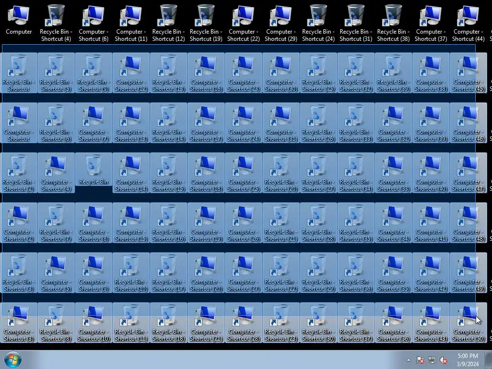Select Computer - Shortcut (3) icon
Image resolution: width=492 pixels, height=369 pixels.
tap(19, 322)
